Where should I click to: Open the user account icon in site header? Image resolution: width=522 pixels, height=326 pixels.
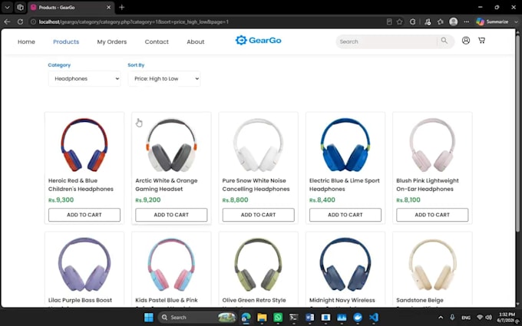pos(466,41)
